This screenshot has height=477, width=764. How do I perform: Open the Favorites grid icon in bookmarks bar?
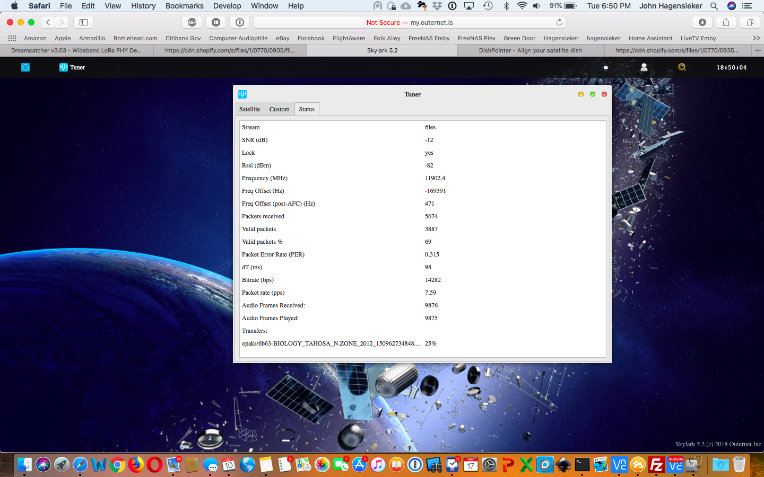(x=12, y=38)
